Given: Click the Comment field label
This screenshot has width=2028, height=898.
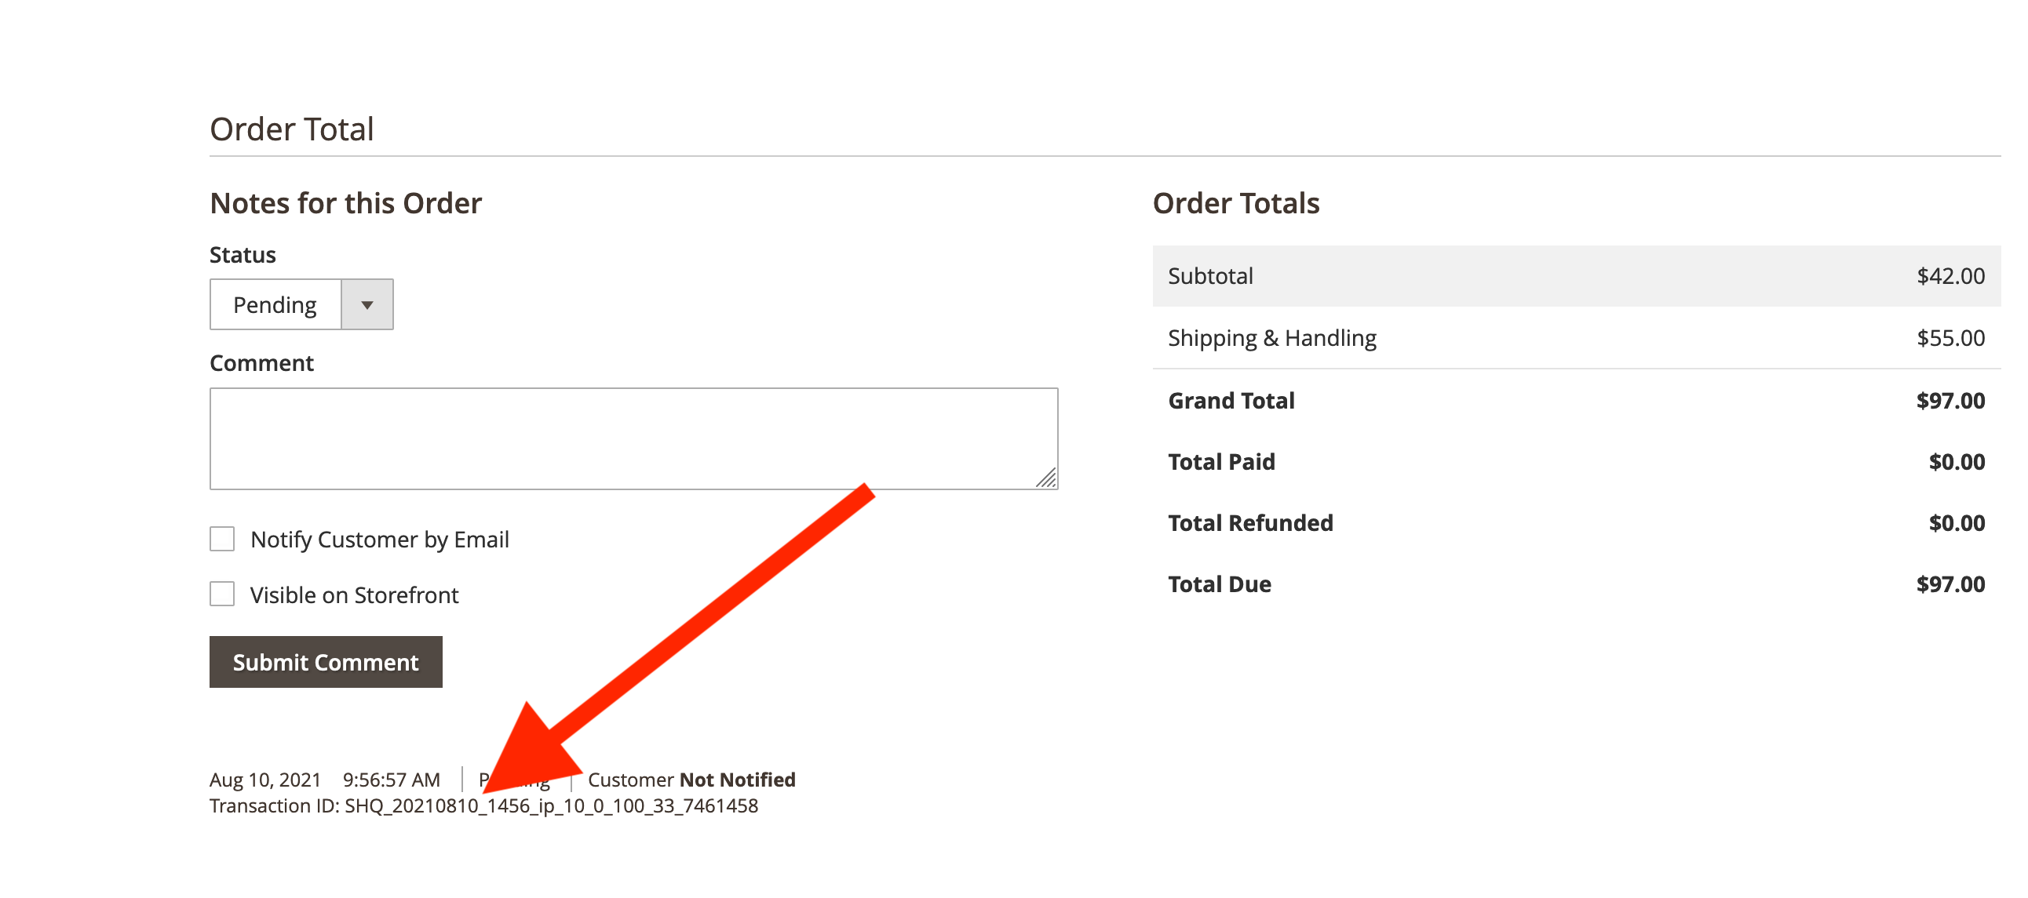Looking at the screenshot, I should [261, 363].
